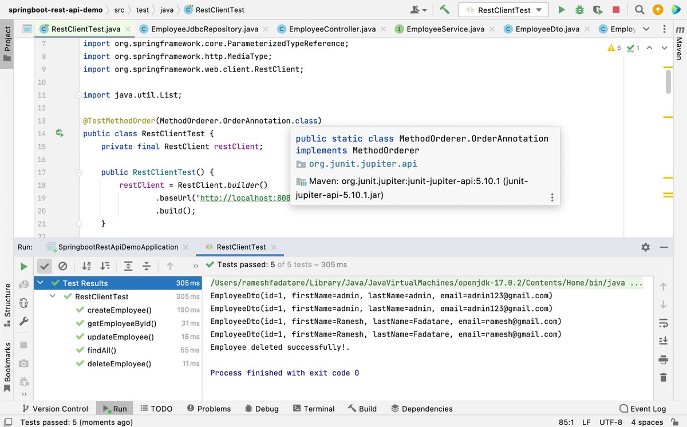Open the Version Control tool window
Image resolution: width=687 pixels, height=427 pixels.
coord(54,409)
